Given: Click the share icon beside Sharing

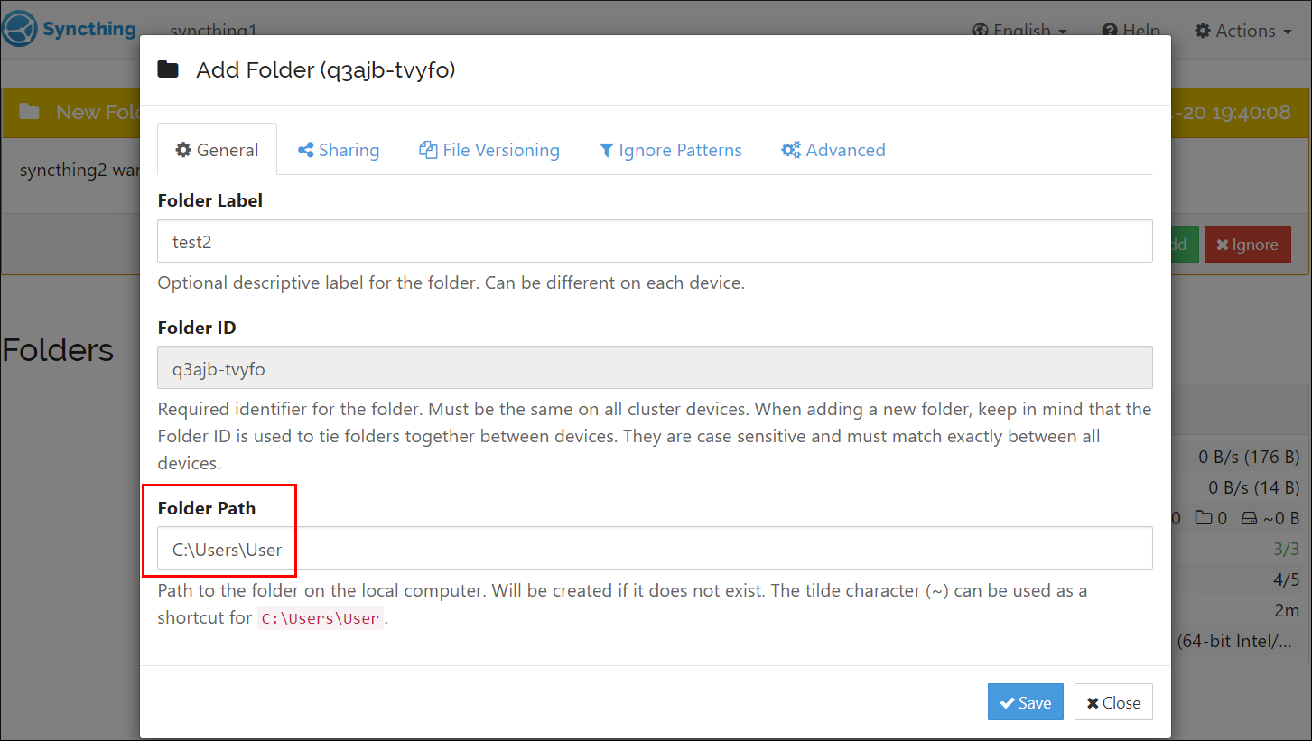Looking at the screenshot, I should (307, 150).
